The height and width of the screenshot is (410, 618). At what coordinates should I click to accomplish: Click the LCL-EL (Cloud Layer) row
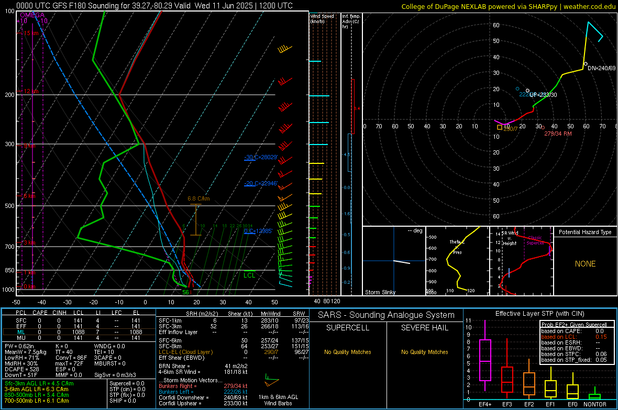coord(234,352)
